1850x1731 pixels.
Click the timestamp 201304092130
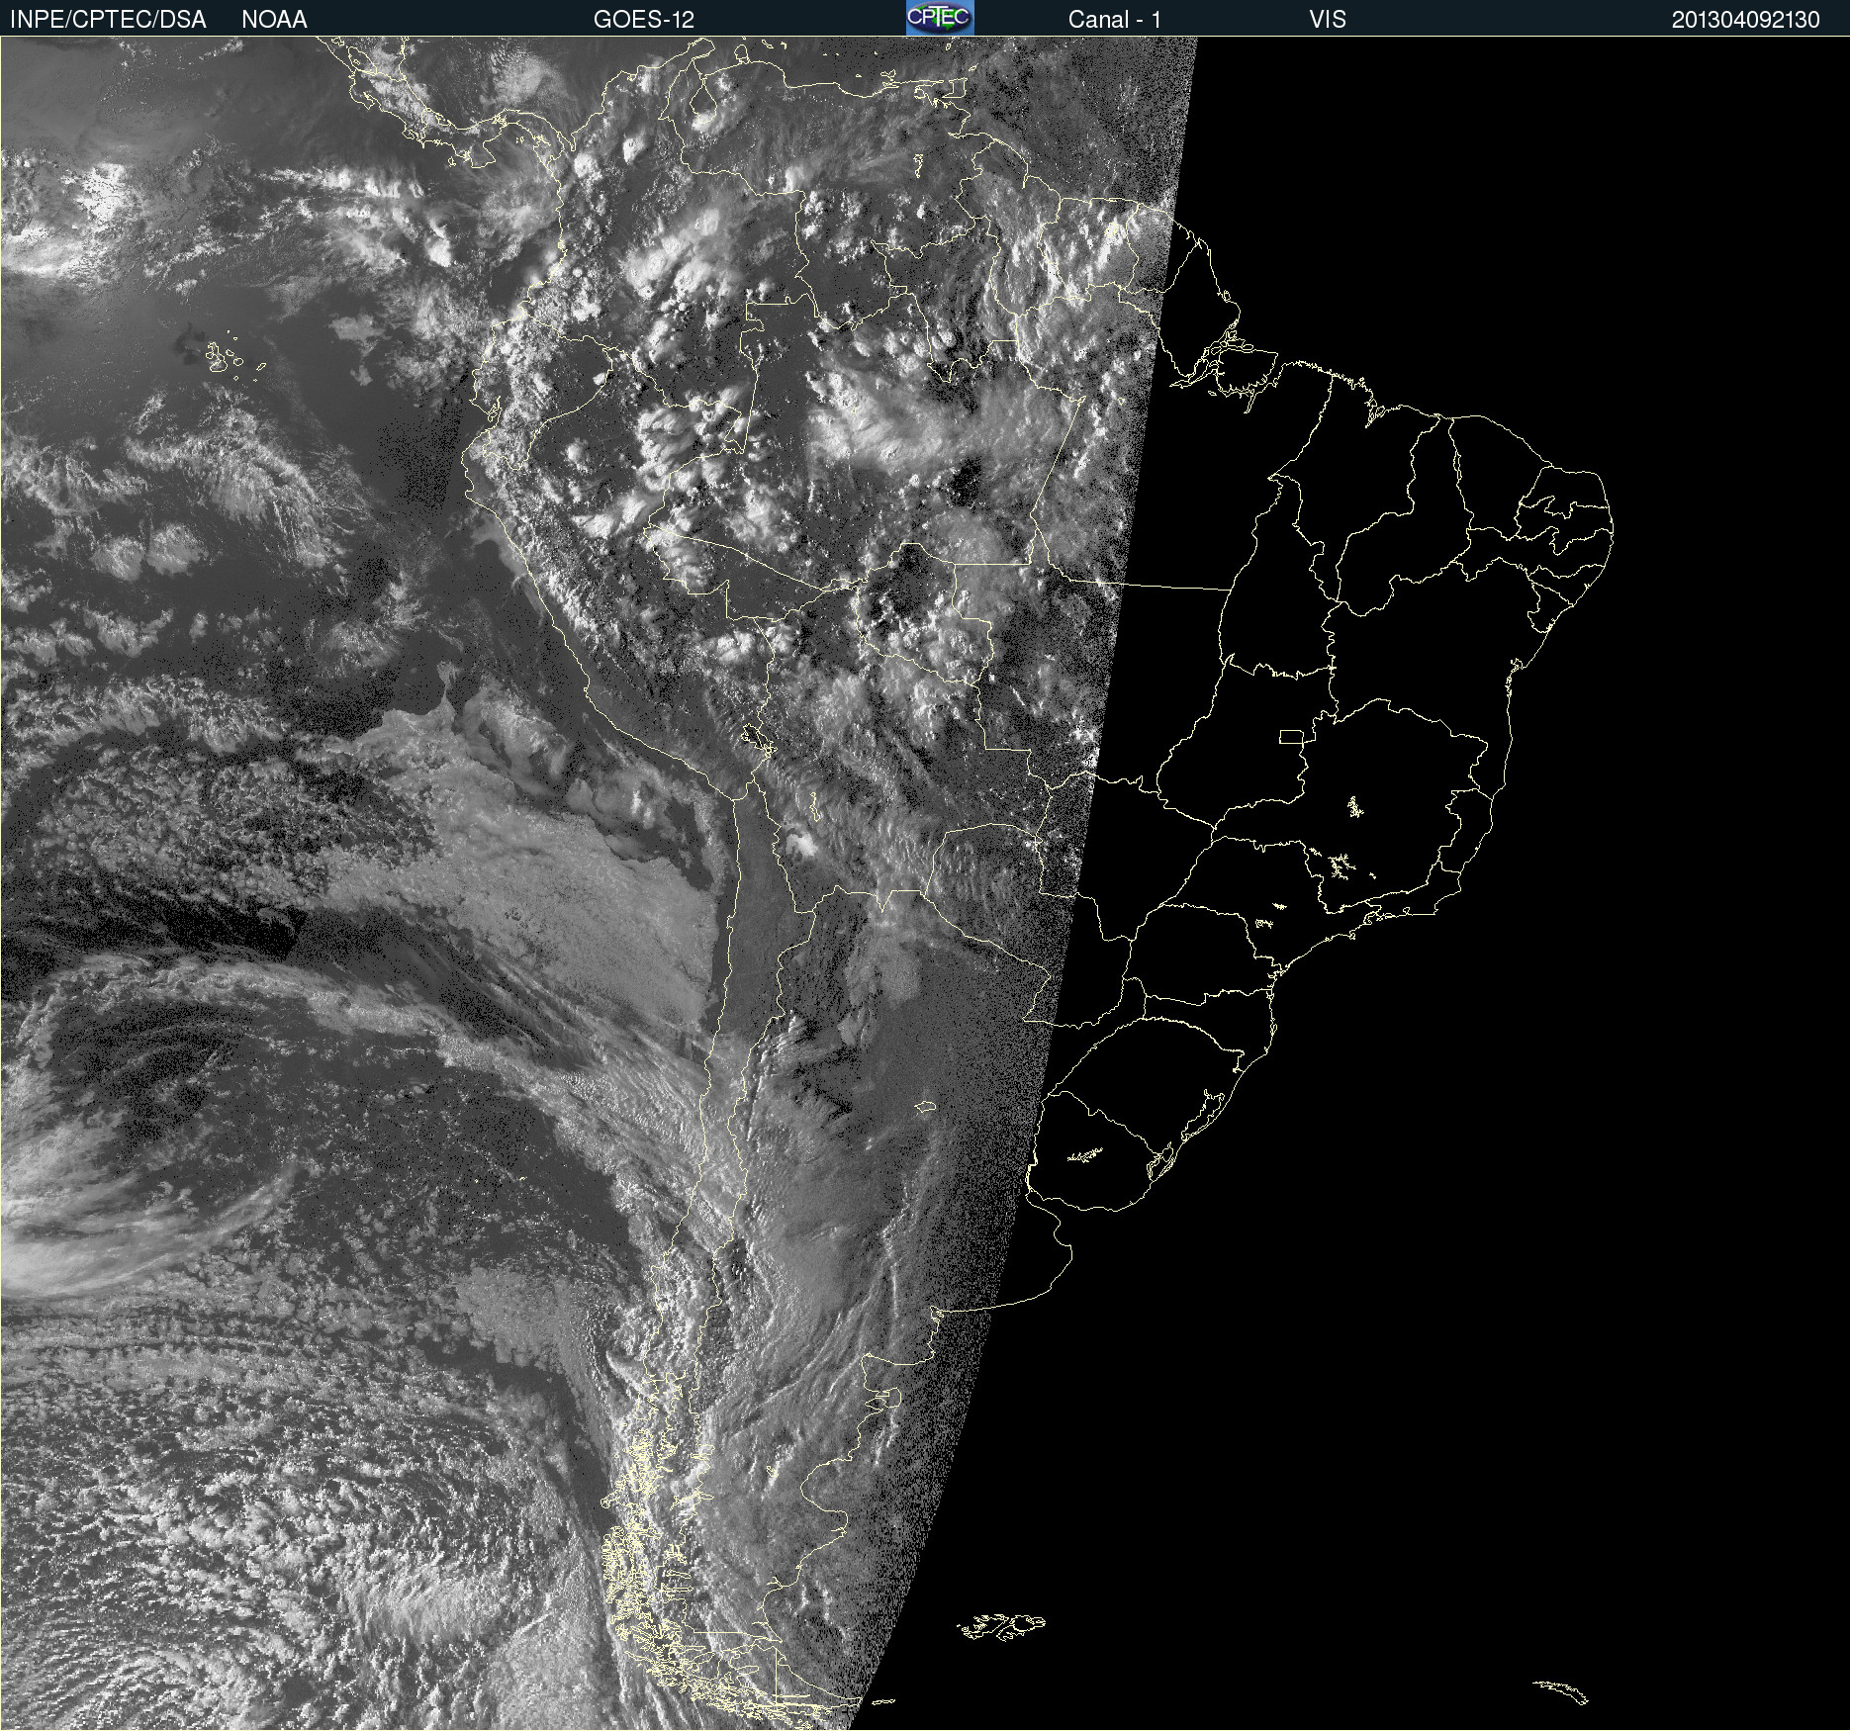tap(1746, 20)
